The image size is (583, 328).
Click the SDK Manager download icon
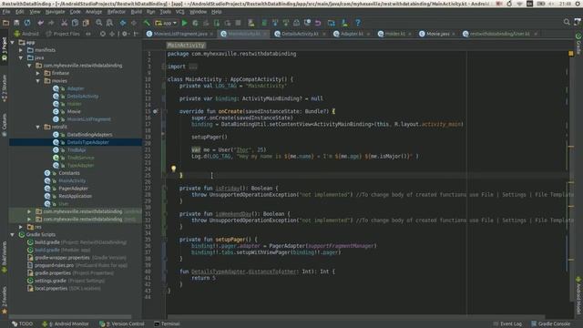coord(344,23)
